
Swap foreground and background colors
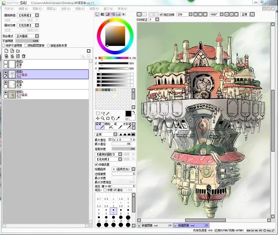[134, 112]
